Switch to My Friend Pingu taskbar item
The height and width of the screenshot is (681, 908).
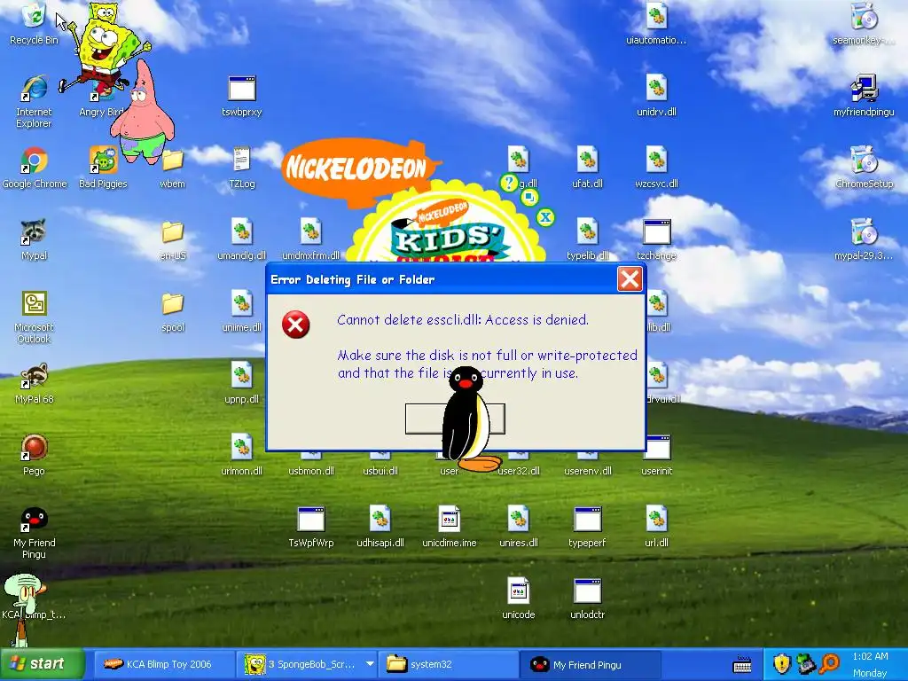pos(590,664)
